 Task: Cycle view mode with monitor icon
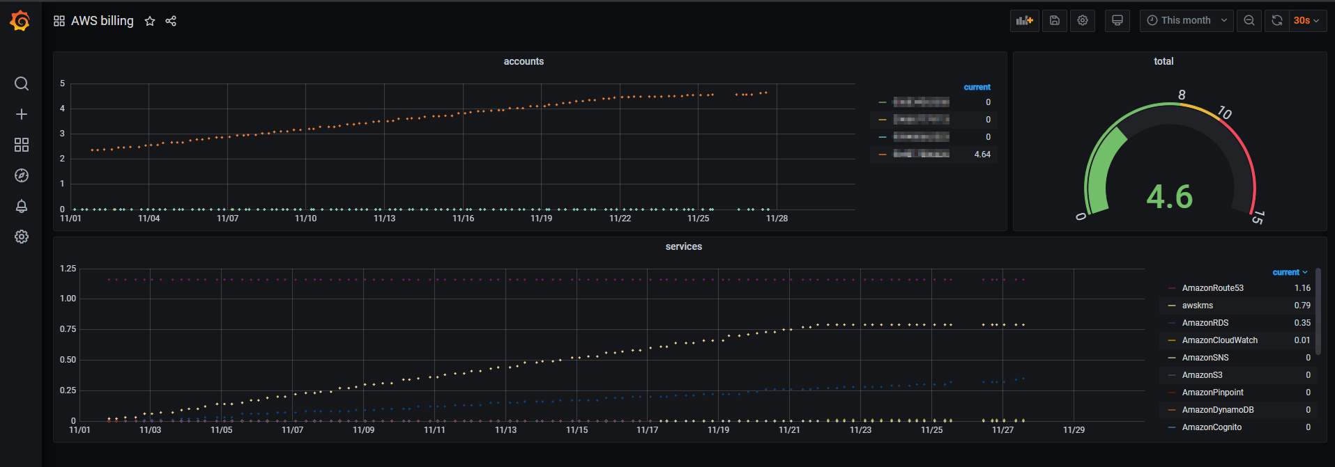1117,20
